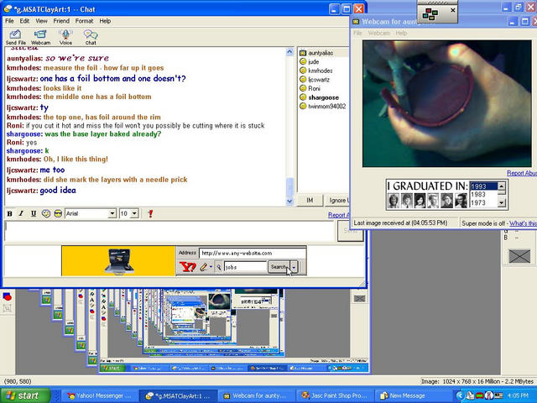Click the IM button below user list
This screenshot has height=403, width=537.
tap(310, 200)
